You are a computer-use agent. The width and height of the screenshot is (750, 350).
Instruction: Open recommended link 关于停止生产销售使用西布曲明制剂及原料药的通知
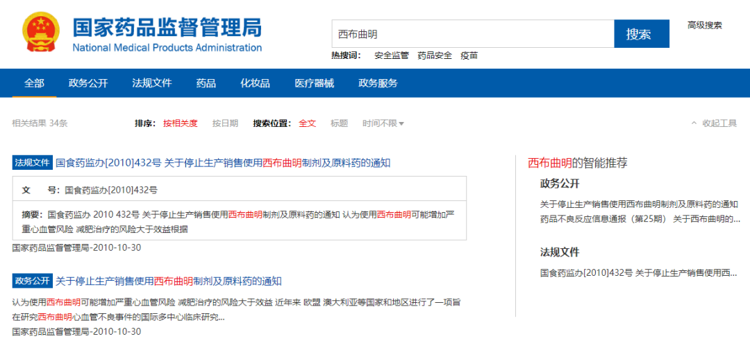point(639,204)
